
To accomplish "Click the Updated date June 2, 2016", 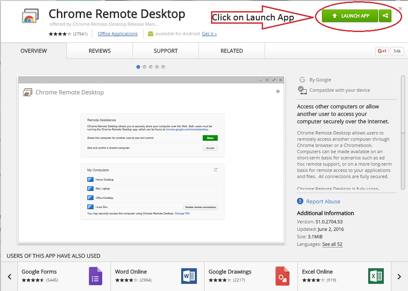I will tap(330, 229).
